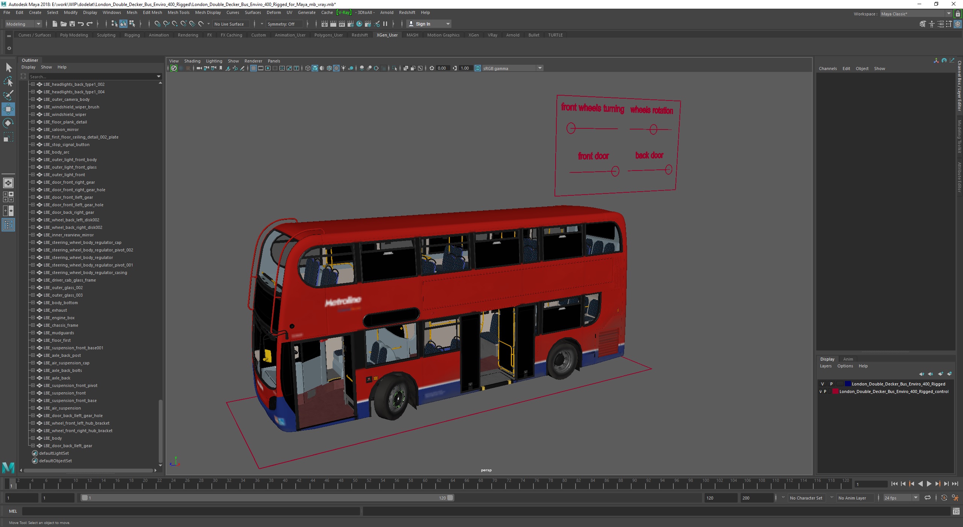Toggle the viewport grid display icon
The width and height of the screenshot is (963, 527).
253,68
